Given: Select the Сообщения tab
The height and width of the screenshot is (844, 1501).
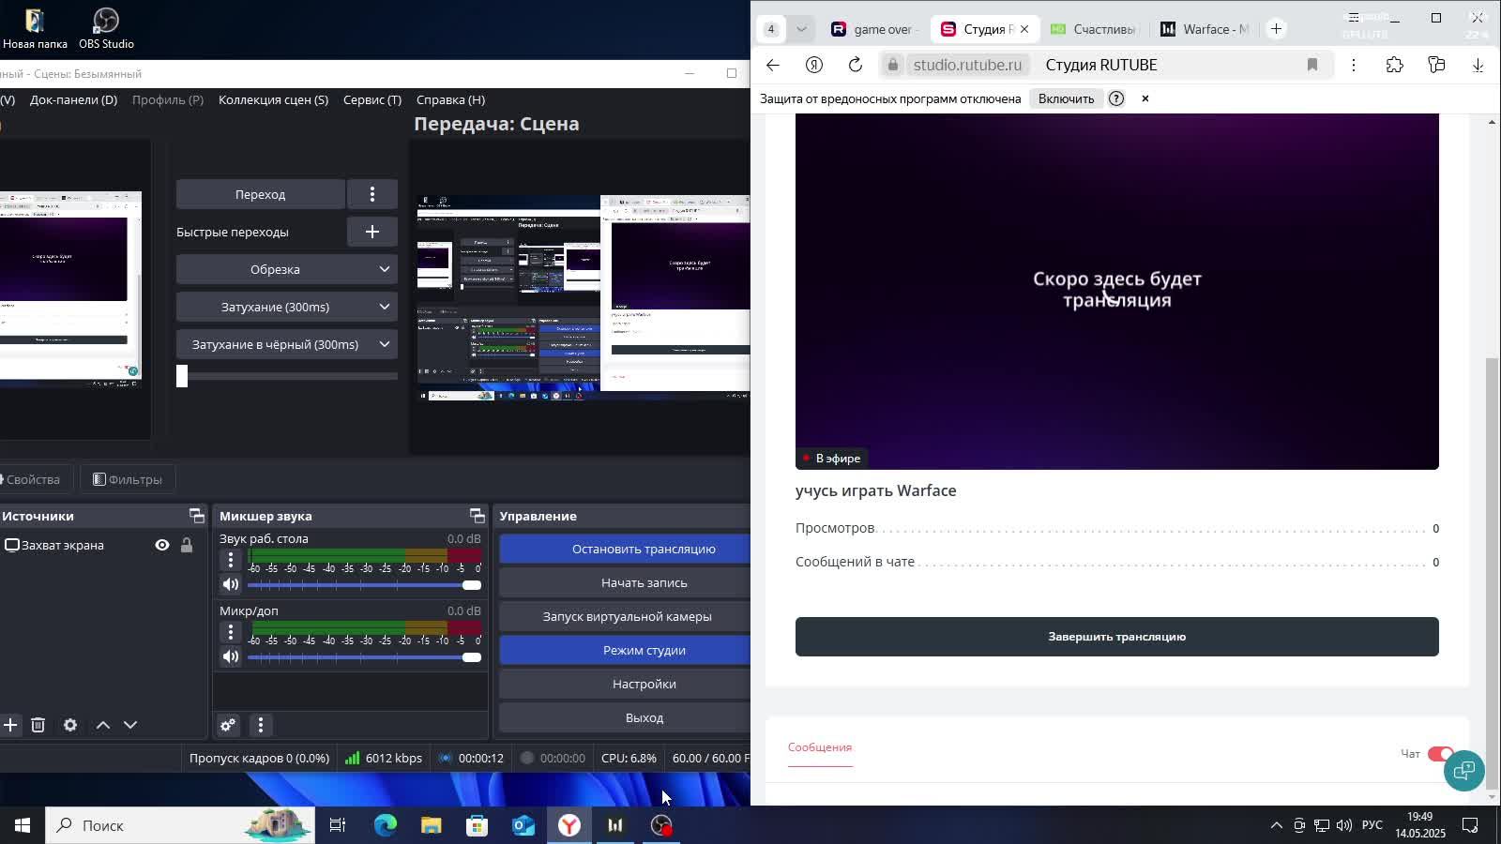Looking at the screenshot, I should coord(820,747).
